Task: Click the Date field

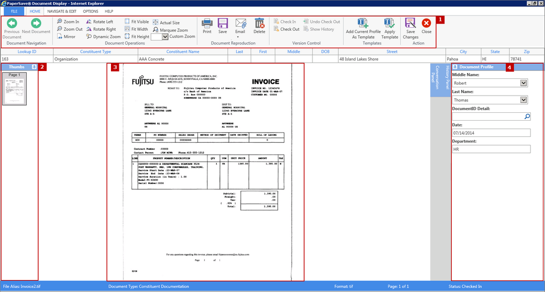Action: (491, 133)
